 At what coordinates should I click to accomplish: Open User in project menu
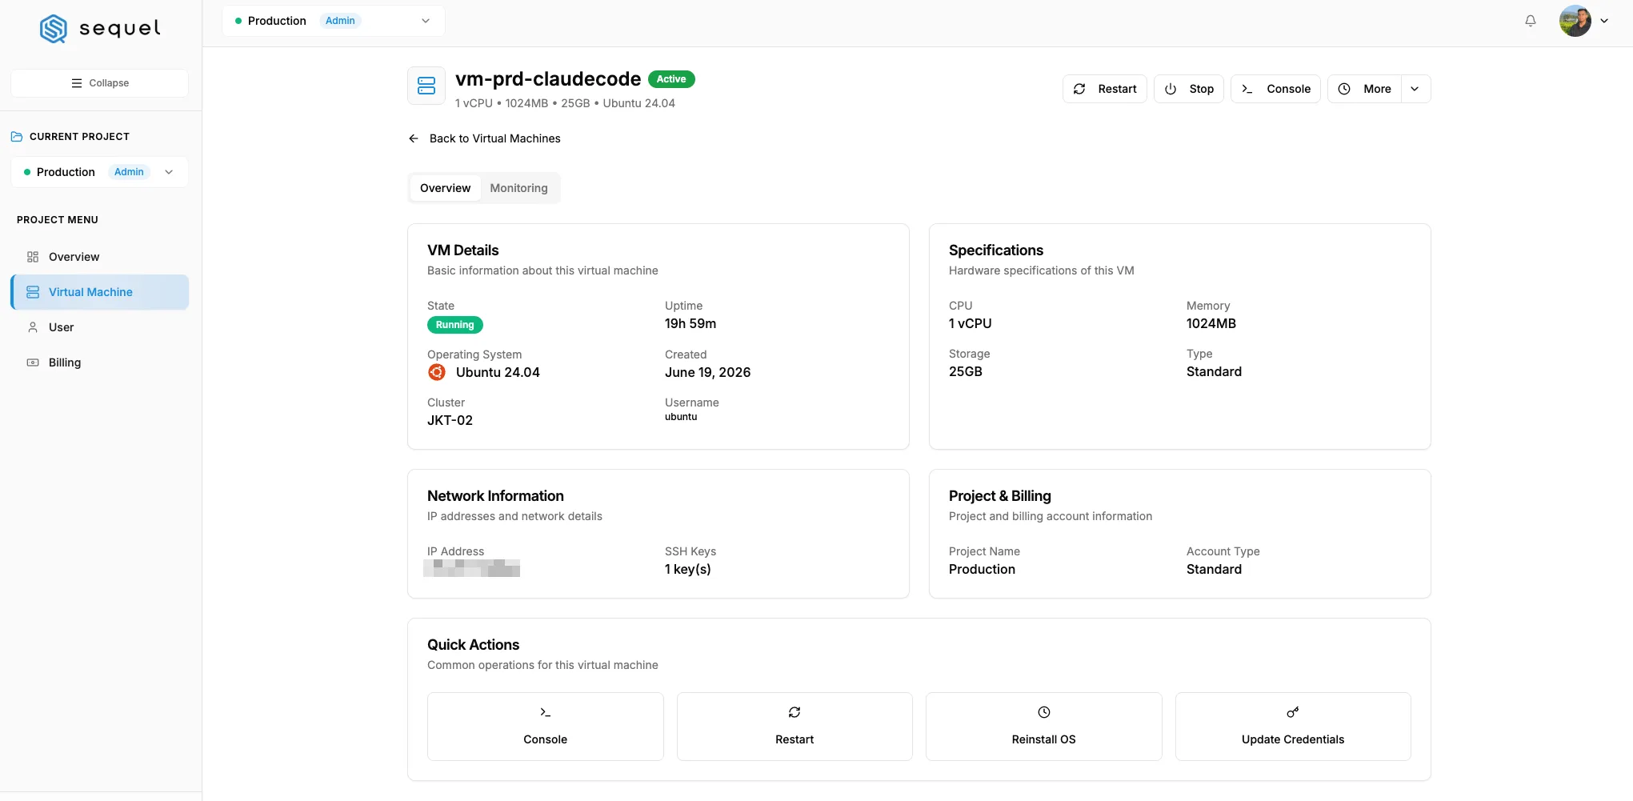(x=99, y=327)
